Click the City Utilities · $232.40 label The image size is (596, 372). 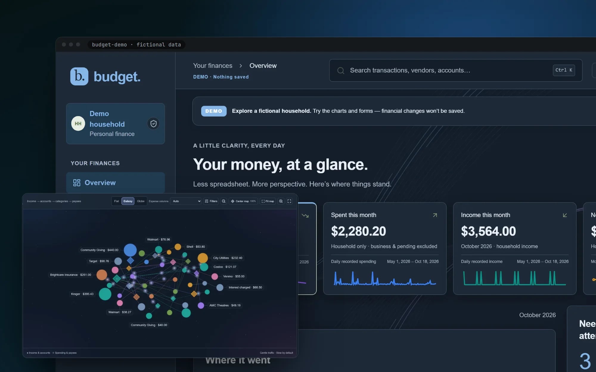228,258
